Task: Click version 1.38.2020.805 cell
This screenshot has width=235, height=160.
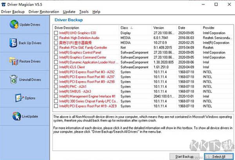Action: tap(163, 62)
